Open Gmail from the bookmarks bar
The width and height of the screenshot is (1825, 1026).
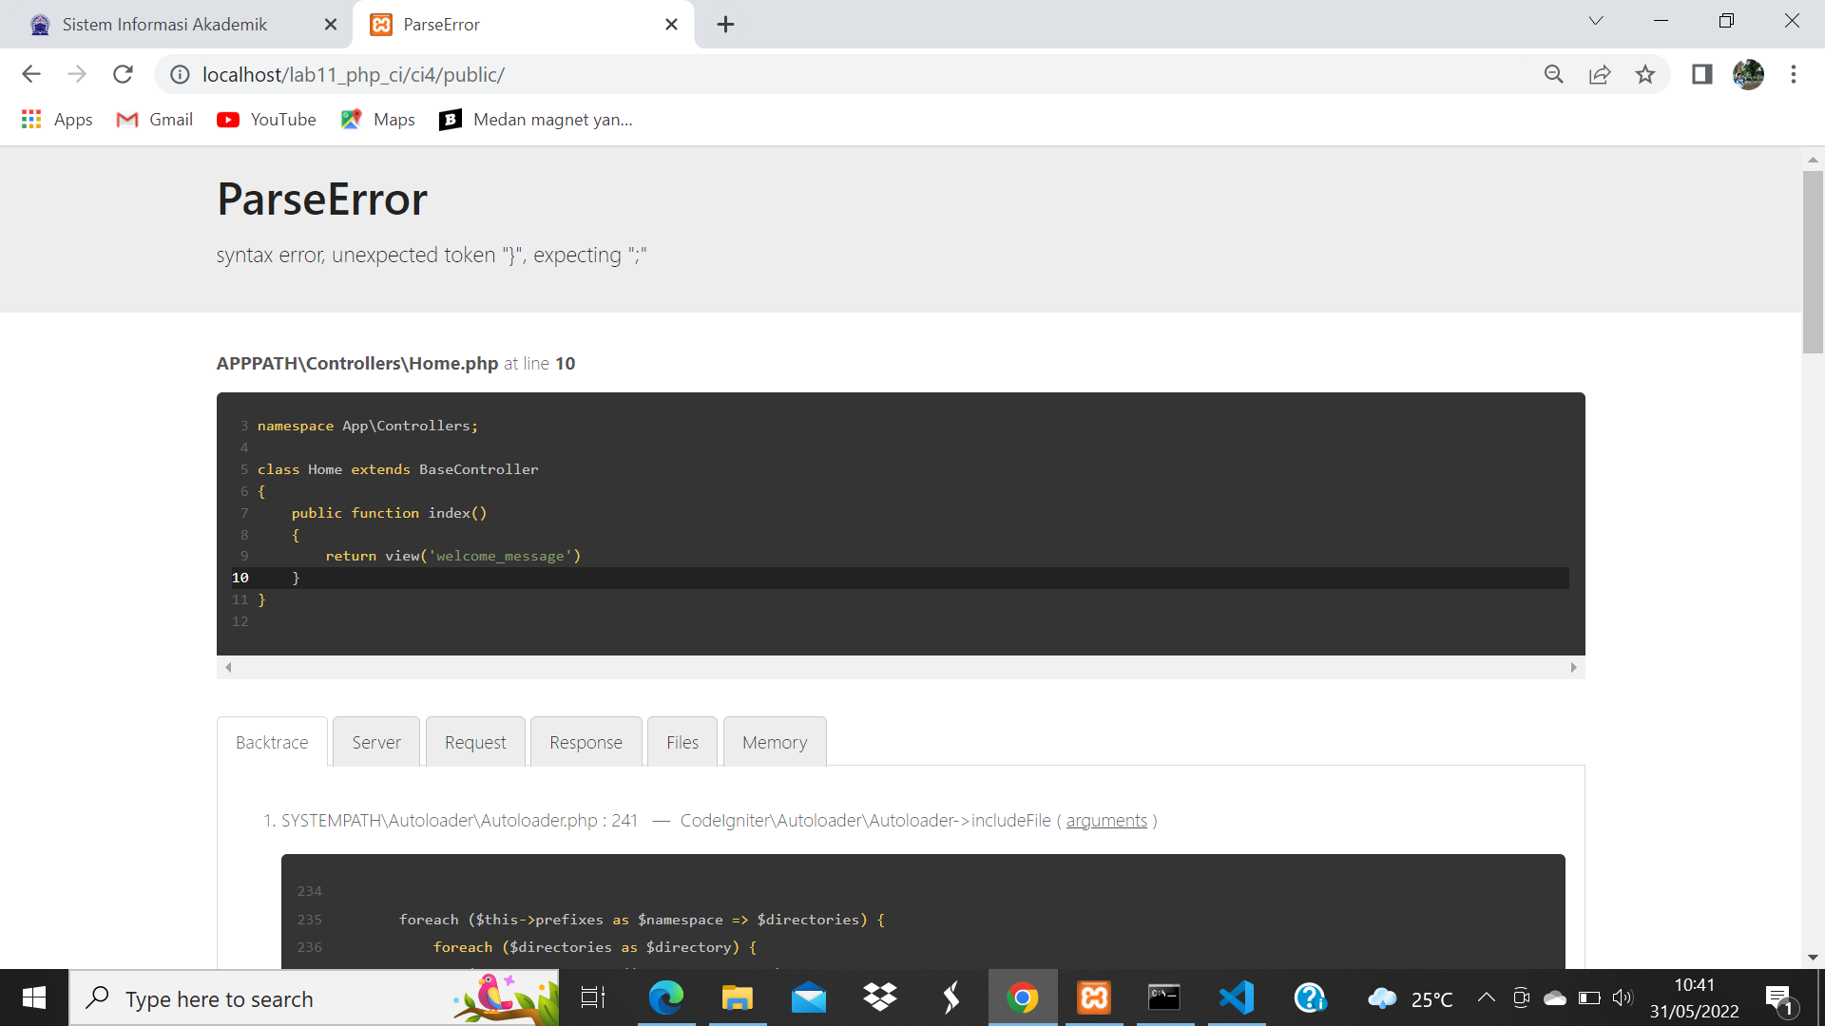[x=153, y=120]
